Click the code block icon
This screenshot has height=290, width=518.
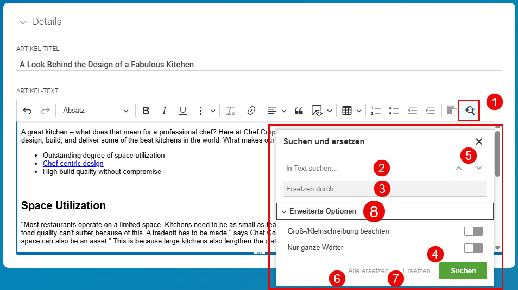[x=317, y=111]
